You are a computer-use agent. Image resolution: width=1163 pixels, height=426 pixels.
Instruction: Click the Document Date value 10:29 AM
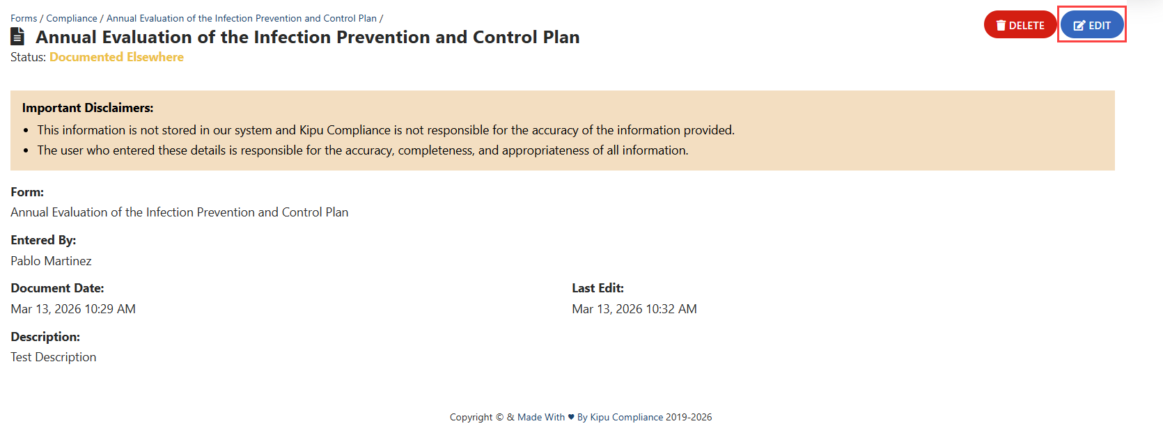pyautogui.click(x=73, y=309)
